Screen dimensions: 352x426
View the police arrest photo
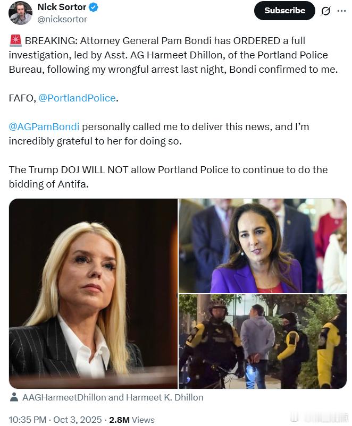pyautogui.click(x=263, y=342)
